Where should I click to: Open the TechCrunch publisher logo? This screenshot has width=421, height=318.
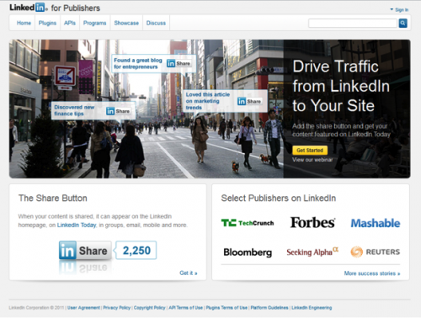(x=248, y=223)
